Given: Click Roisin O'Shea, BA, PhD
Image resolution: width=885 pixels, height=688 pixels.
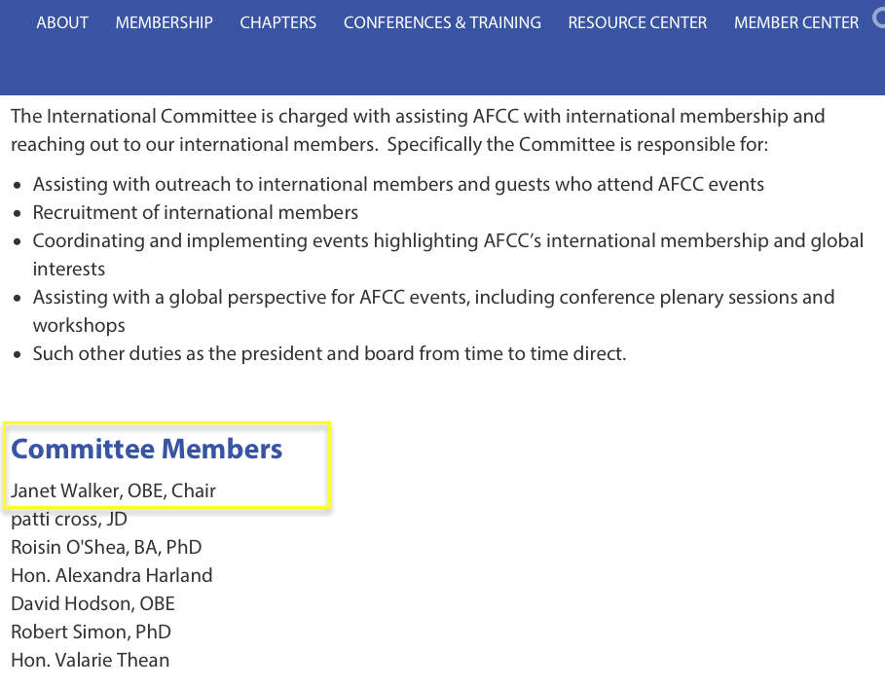Looking at the screenshot, I should click(x=106, y=547).
